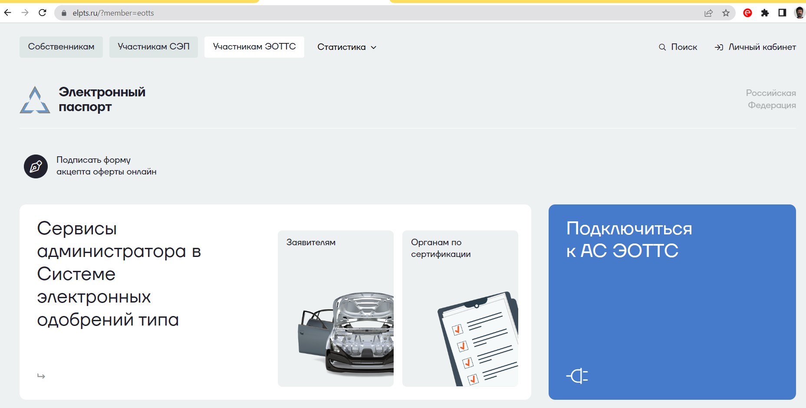Open Подключиться к АС ЭОТТС blue card
The image size is (806, 408).
point(672,302)
